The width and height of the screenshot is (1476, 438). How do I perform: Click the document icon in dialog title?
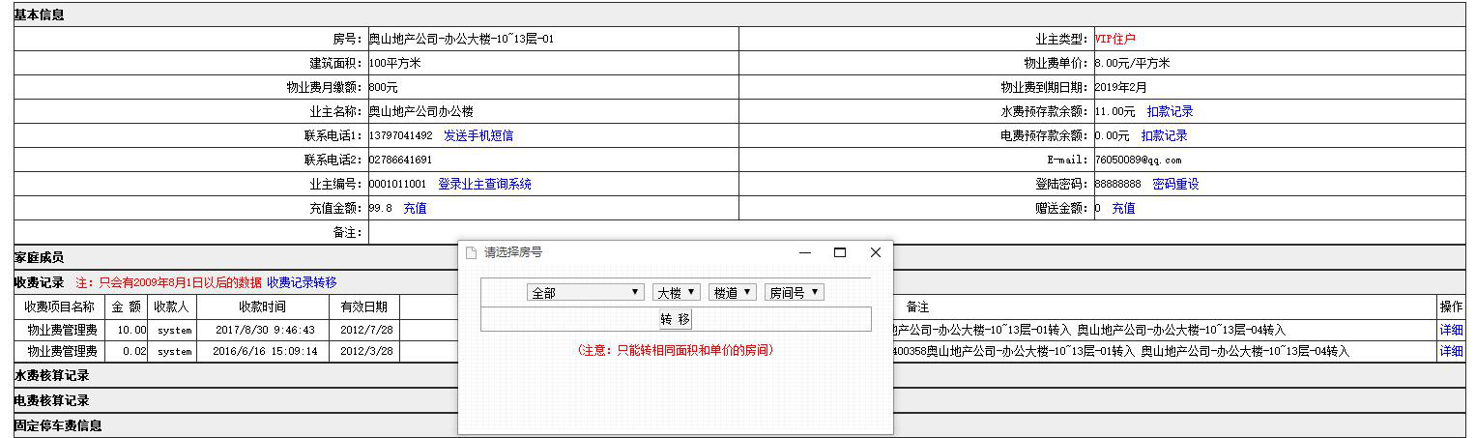pyautogui.click(x=472, y=252)
